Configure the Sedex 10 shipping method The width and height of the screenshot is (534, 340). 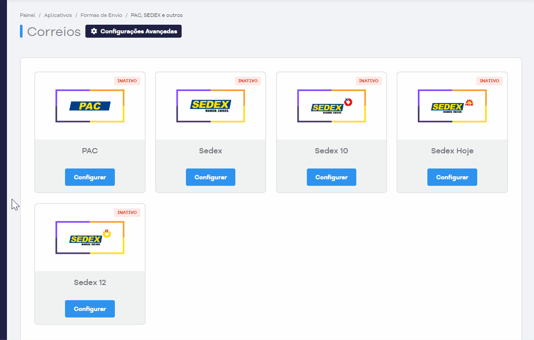[x=332, y=177]
